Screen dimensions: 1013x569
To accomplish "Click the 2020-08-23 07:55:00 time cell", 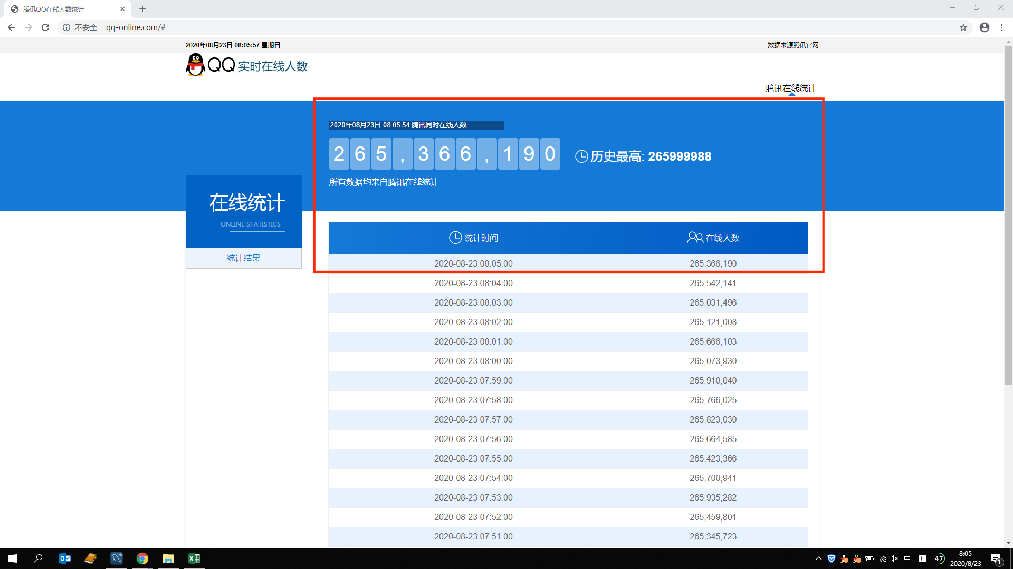I will (x=473, y=458).
